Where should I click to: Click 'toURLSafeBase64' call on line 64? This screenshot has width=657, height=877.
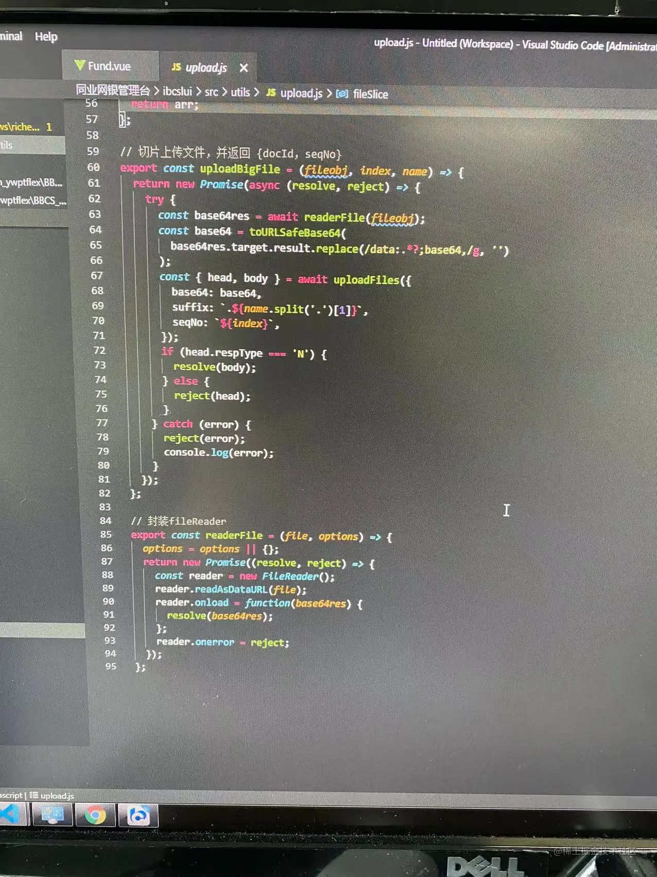coord(295,232)
